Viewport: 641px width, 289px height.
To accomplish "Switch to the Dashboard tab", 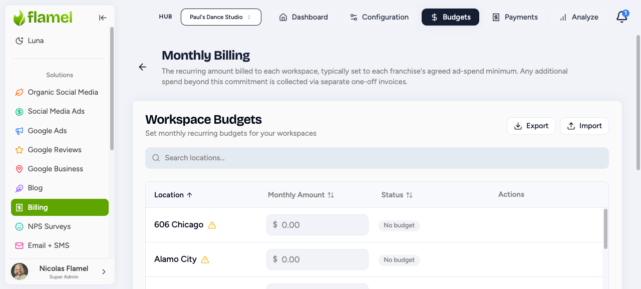I will click(303, 17).
